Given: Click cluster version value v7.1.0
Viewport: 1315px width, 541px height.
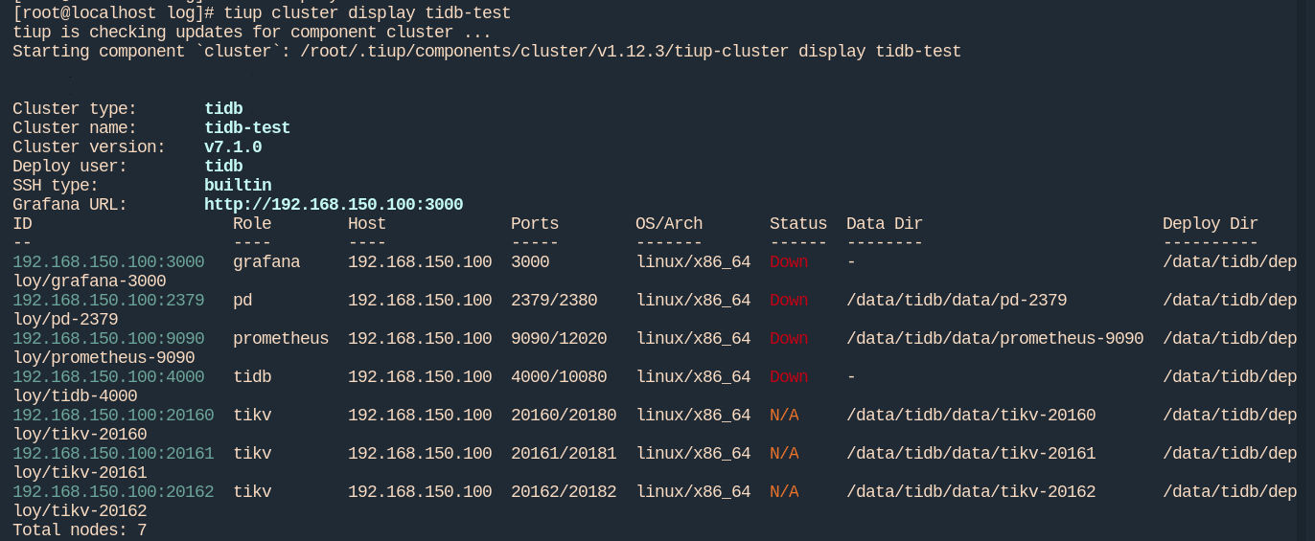Looking at the screenshot, I should [233, 147].
